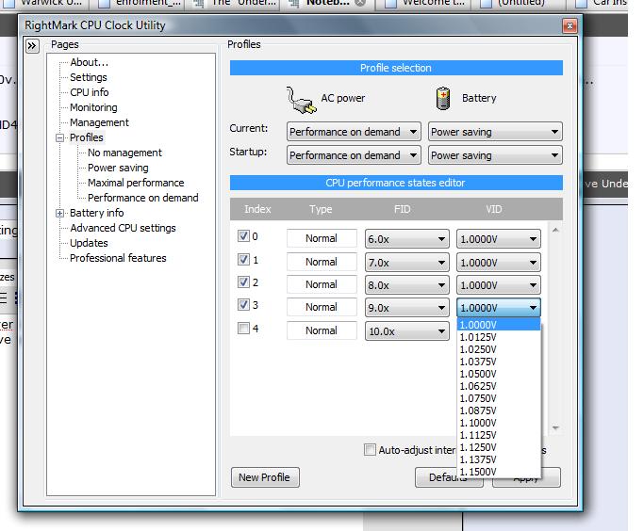The image size is (644, 531).
Task: Select the Power saving tree item
Action: [118, 168]
